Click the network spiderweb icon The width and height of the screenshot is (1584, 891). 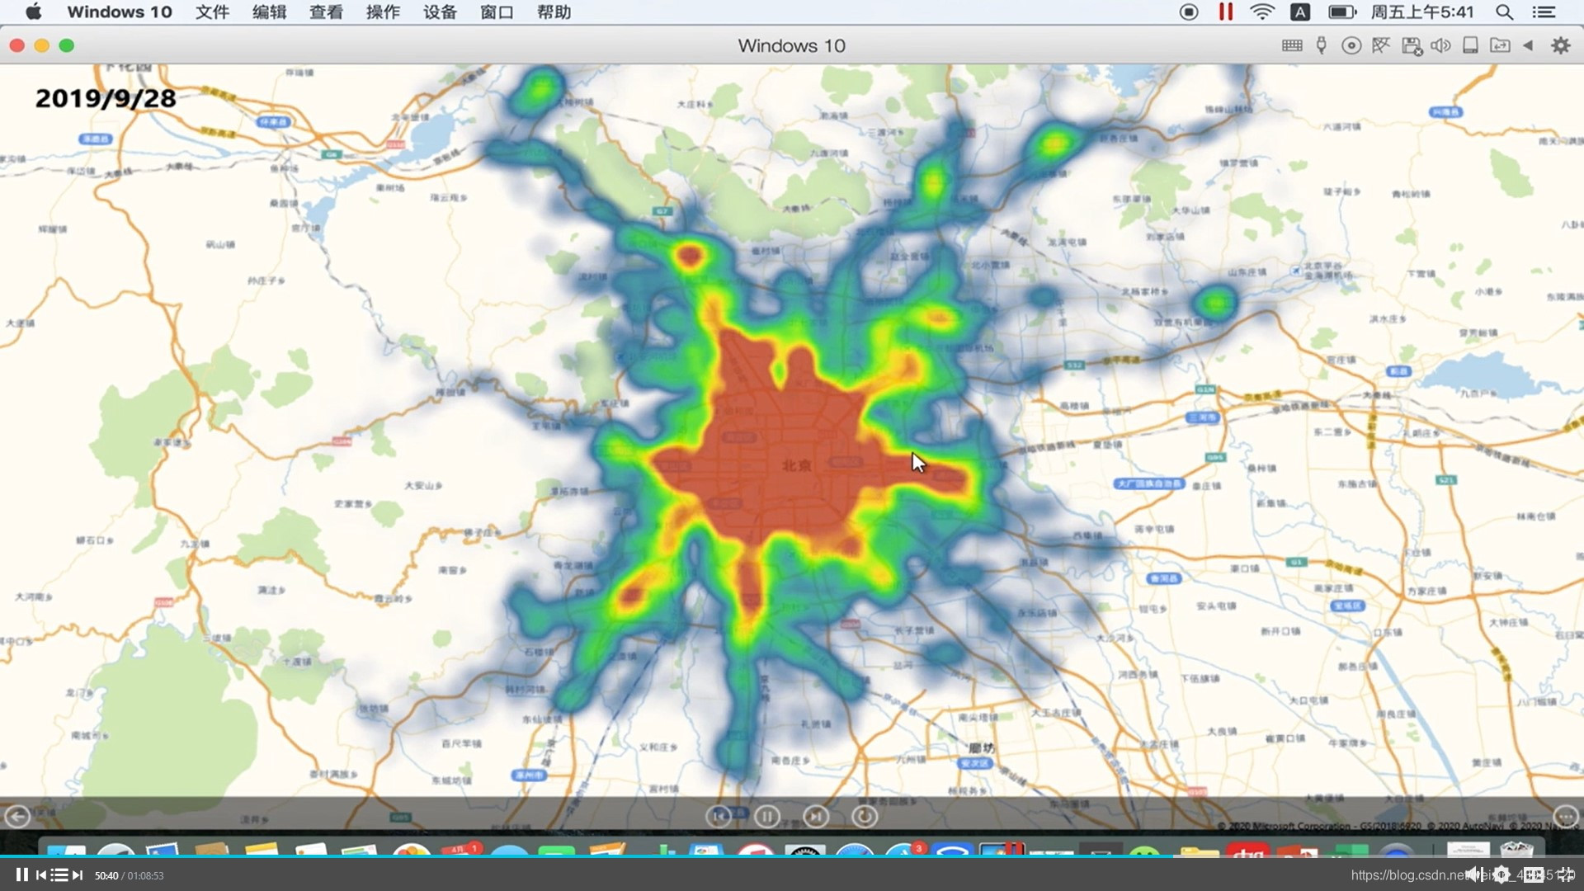[1381, 45]
